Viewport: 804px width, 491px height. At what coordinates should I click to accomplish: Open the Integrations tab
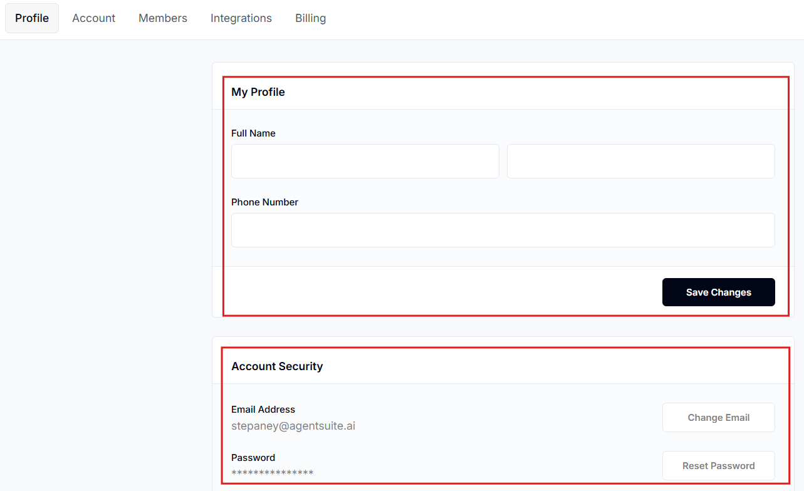click(x=241, y=18)
